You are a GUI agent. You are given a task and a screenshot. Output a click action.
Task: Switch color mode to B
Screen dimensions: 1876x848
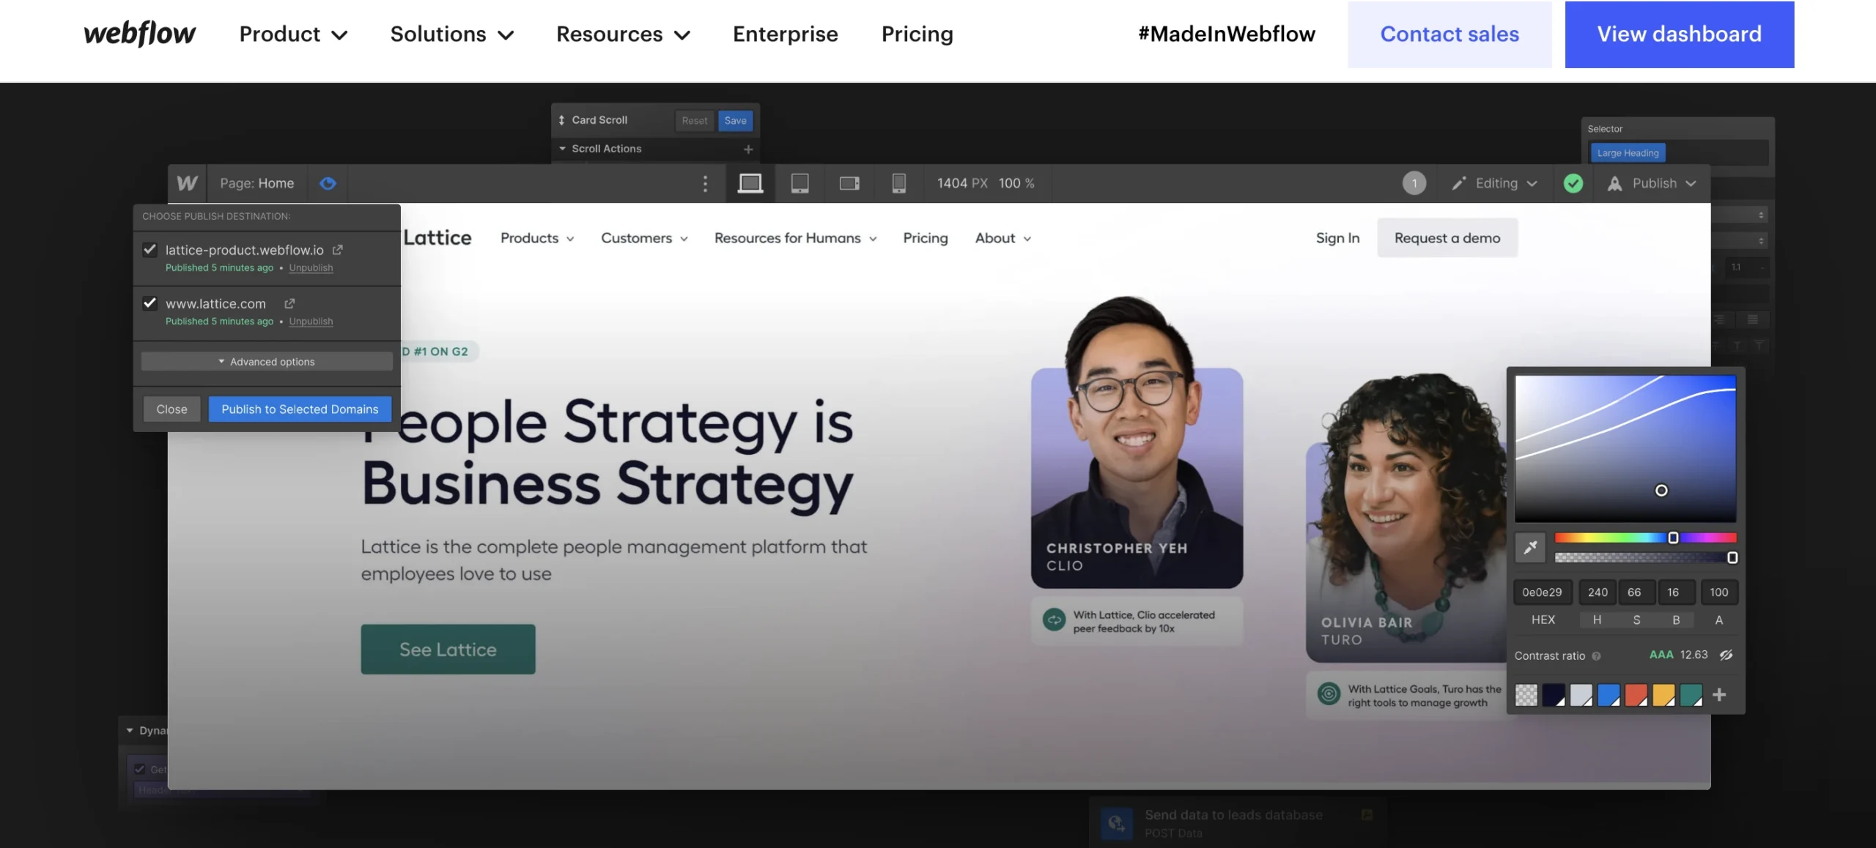click(1676, 620)
